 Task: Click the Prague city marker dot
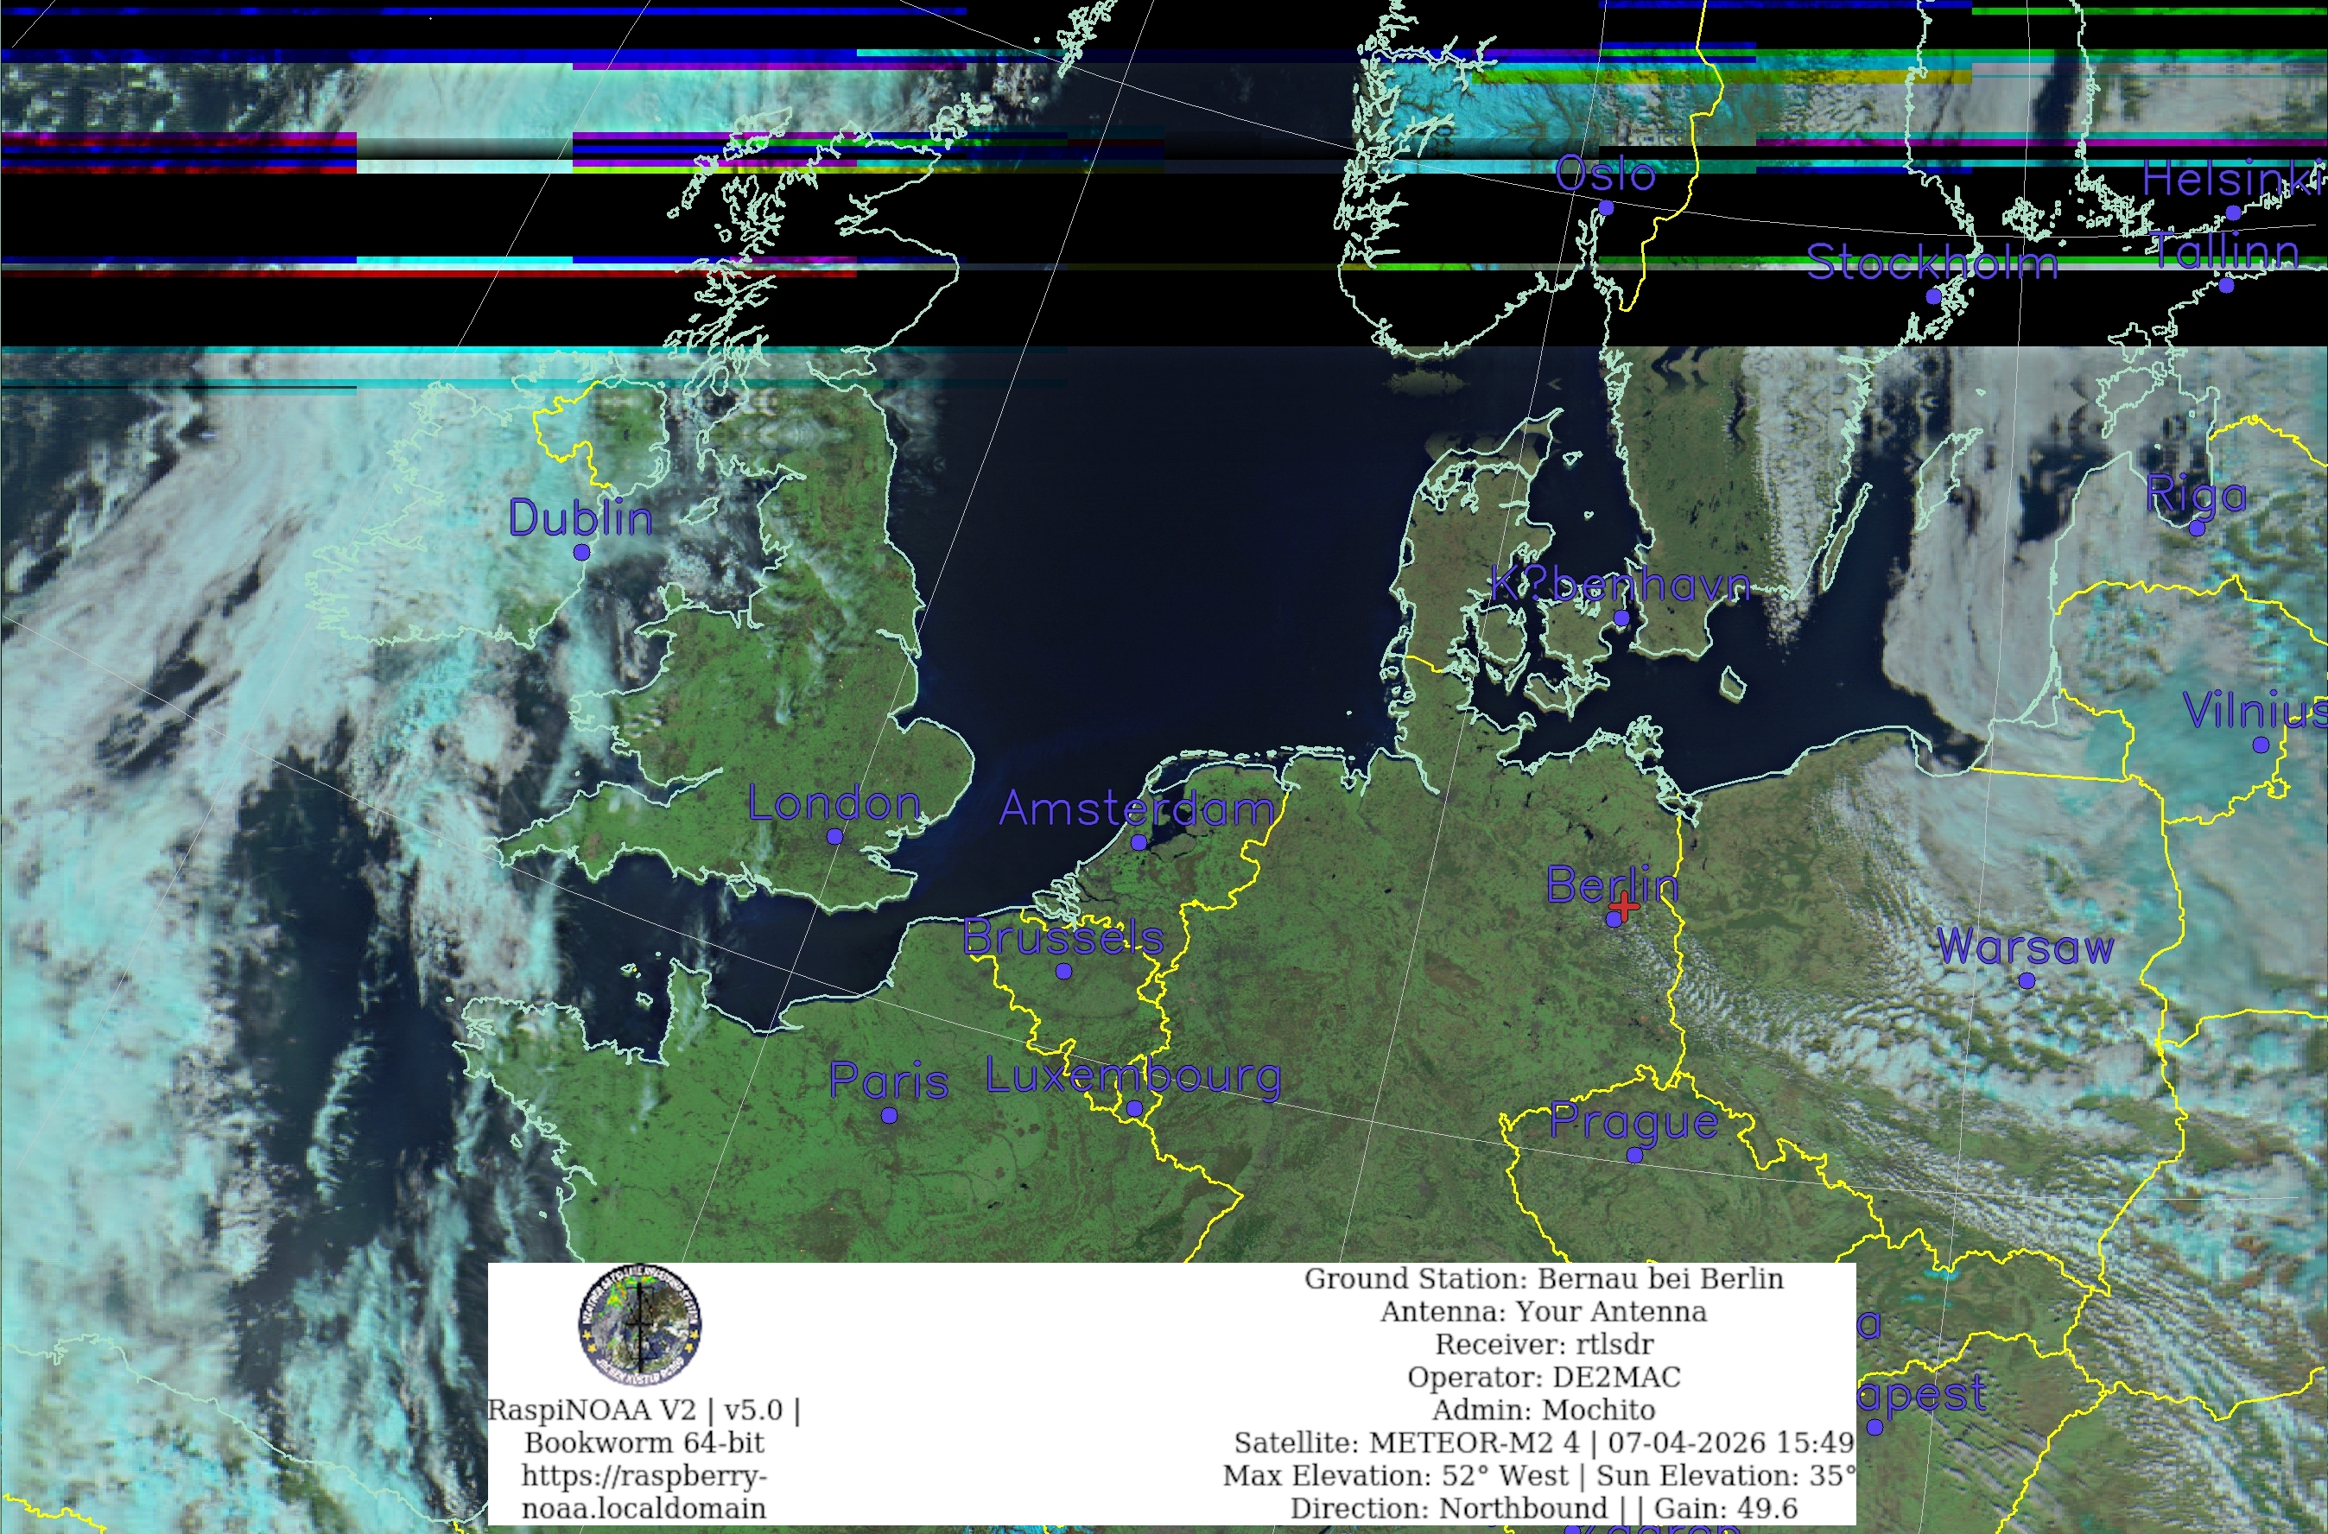tap(1634, 1156)
